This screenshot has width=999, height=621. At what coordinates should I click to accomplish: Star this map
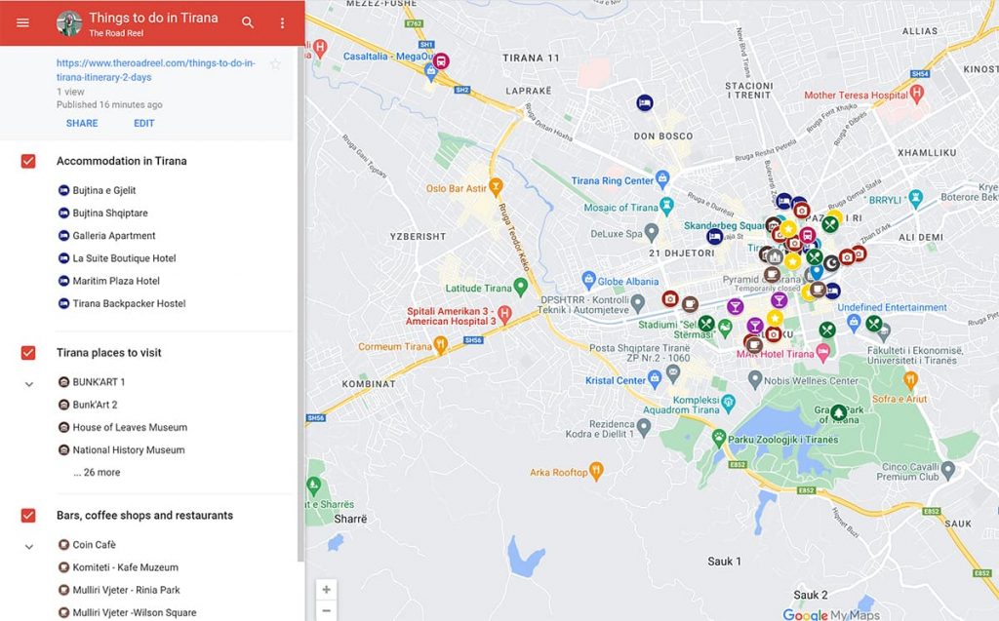275,64
